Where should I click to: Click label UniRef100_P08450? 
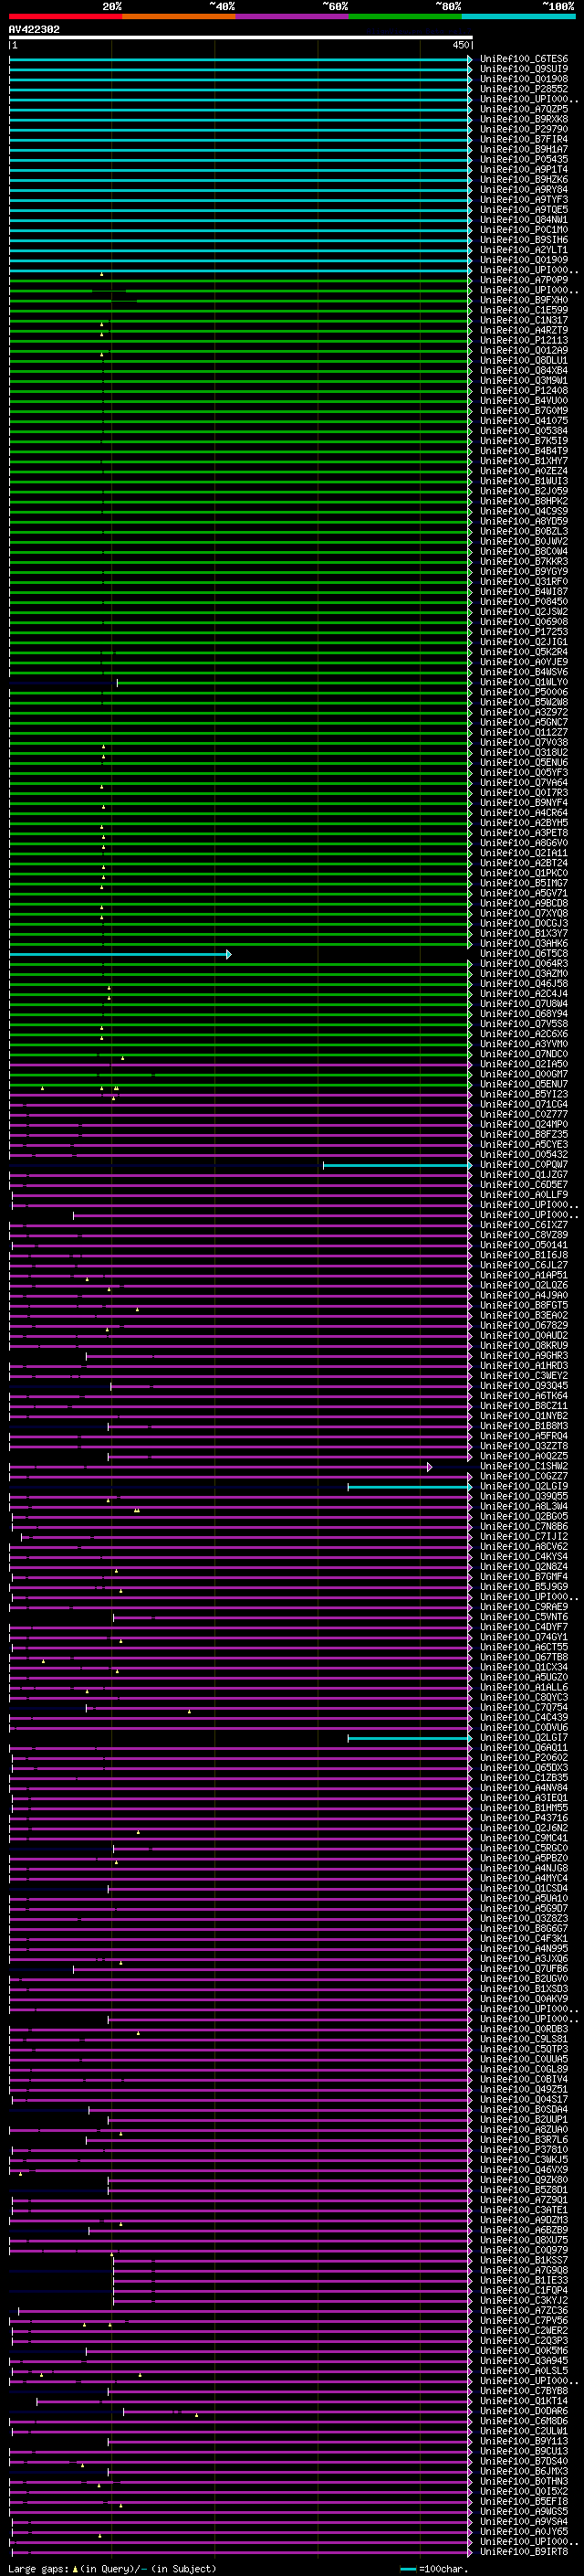pos(524,602)
